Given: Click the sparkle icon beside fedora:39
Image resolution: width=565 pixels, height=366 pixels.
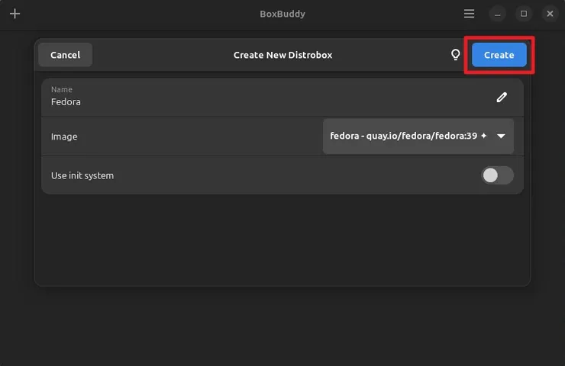Looking at the screenshot, I should click(484, 136).
